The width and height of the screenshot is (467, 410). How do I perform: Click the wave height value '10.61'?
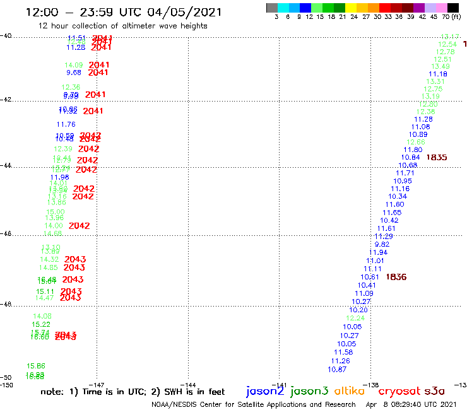(370, 277)
